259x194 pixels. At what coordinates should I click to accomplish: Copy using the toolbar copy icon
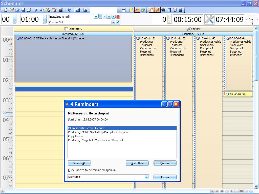tap(42, 10)
